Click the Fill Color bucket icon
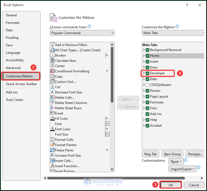Screen dimensions: 207x191 coord(53,118)
